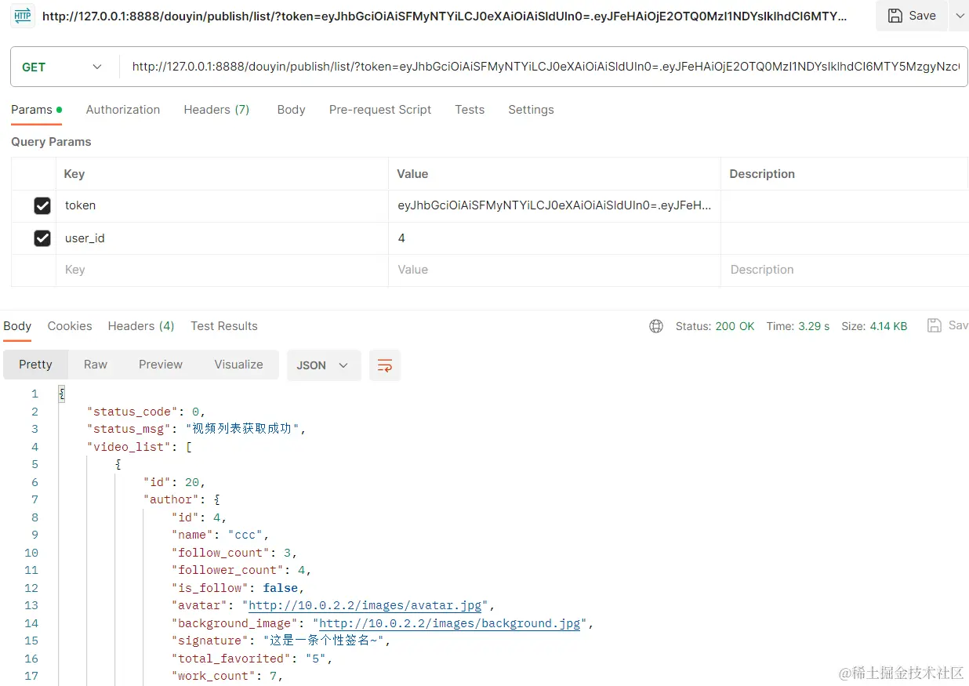This screenshot has height=686, width=969.
Task: Open the JSON format dropdown
Action: 323,365
